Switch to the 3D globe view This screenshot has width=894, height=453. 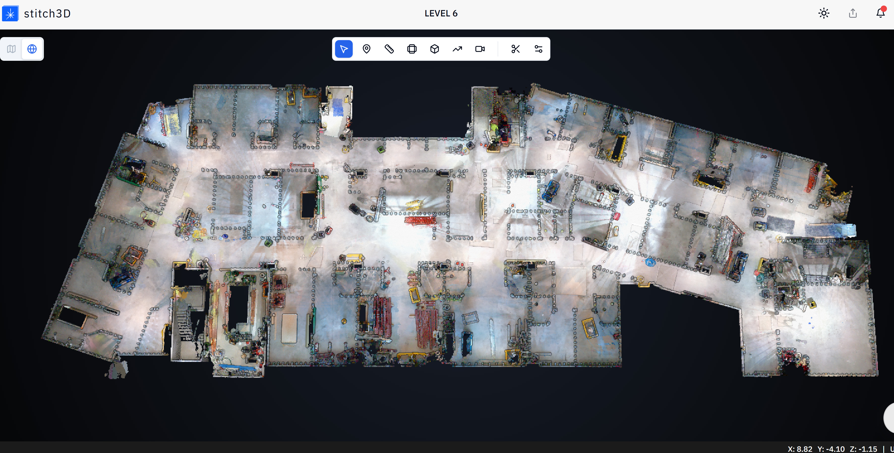[32, 49]
